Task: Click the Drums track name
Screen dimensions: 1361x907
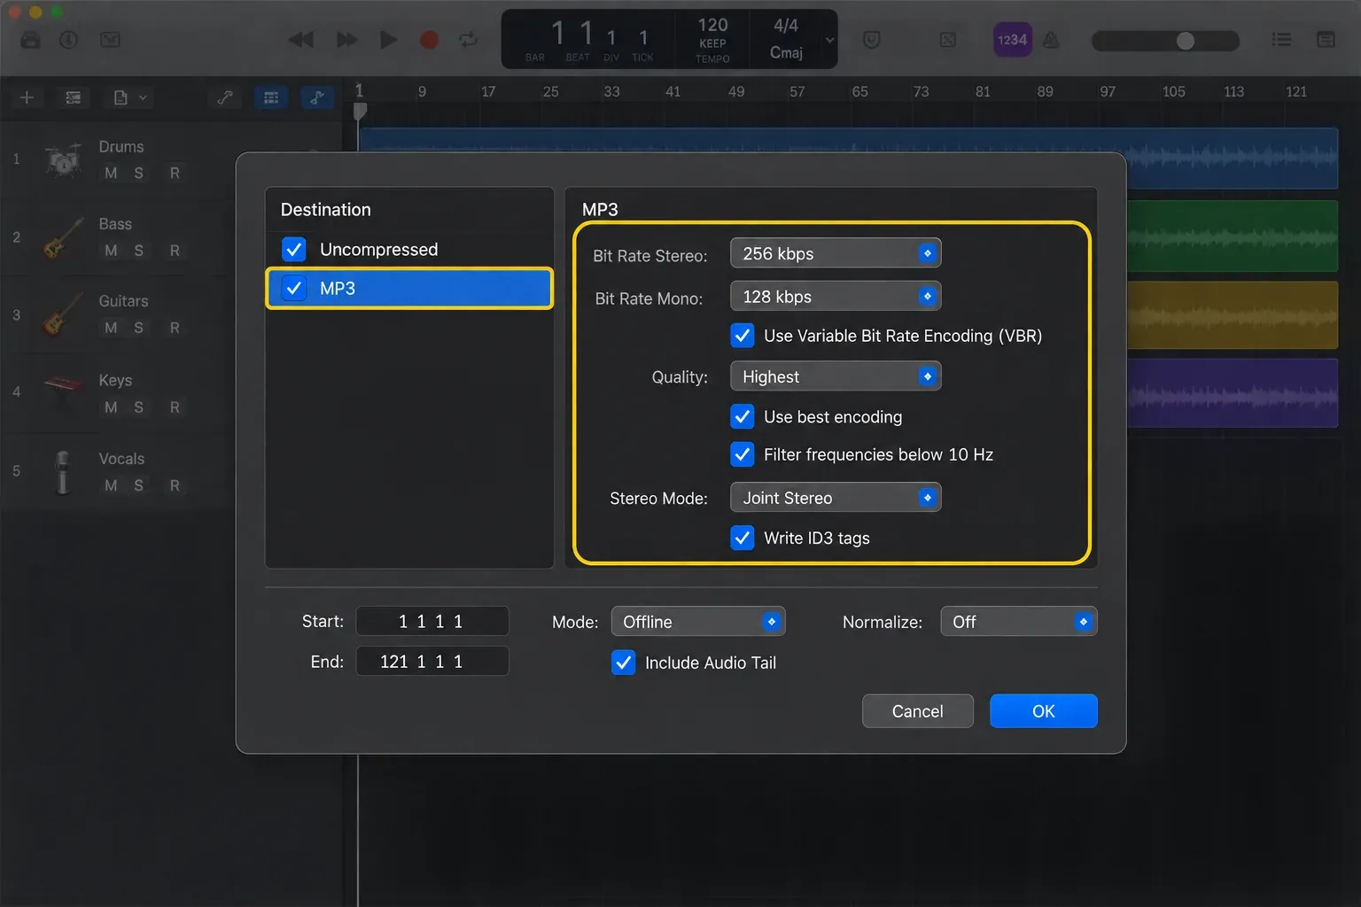Action: [x=121, y=146]
